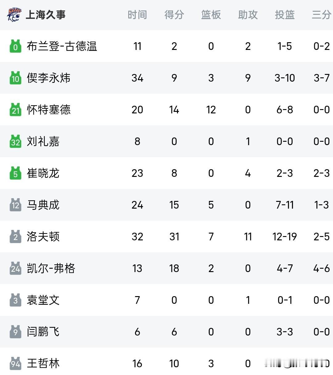The image size is (333, 375).
Task: Select the 得分 column header
Action: click(174, 15)
